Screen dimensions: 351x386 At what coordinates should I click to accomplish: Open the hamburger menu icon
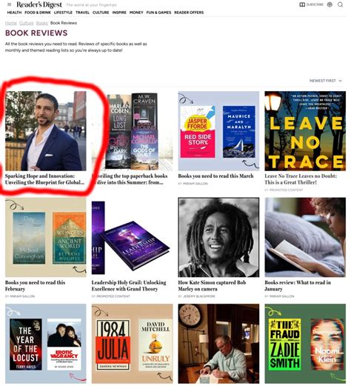tap(10, 4)
